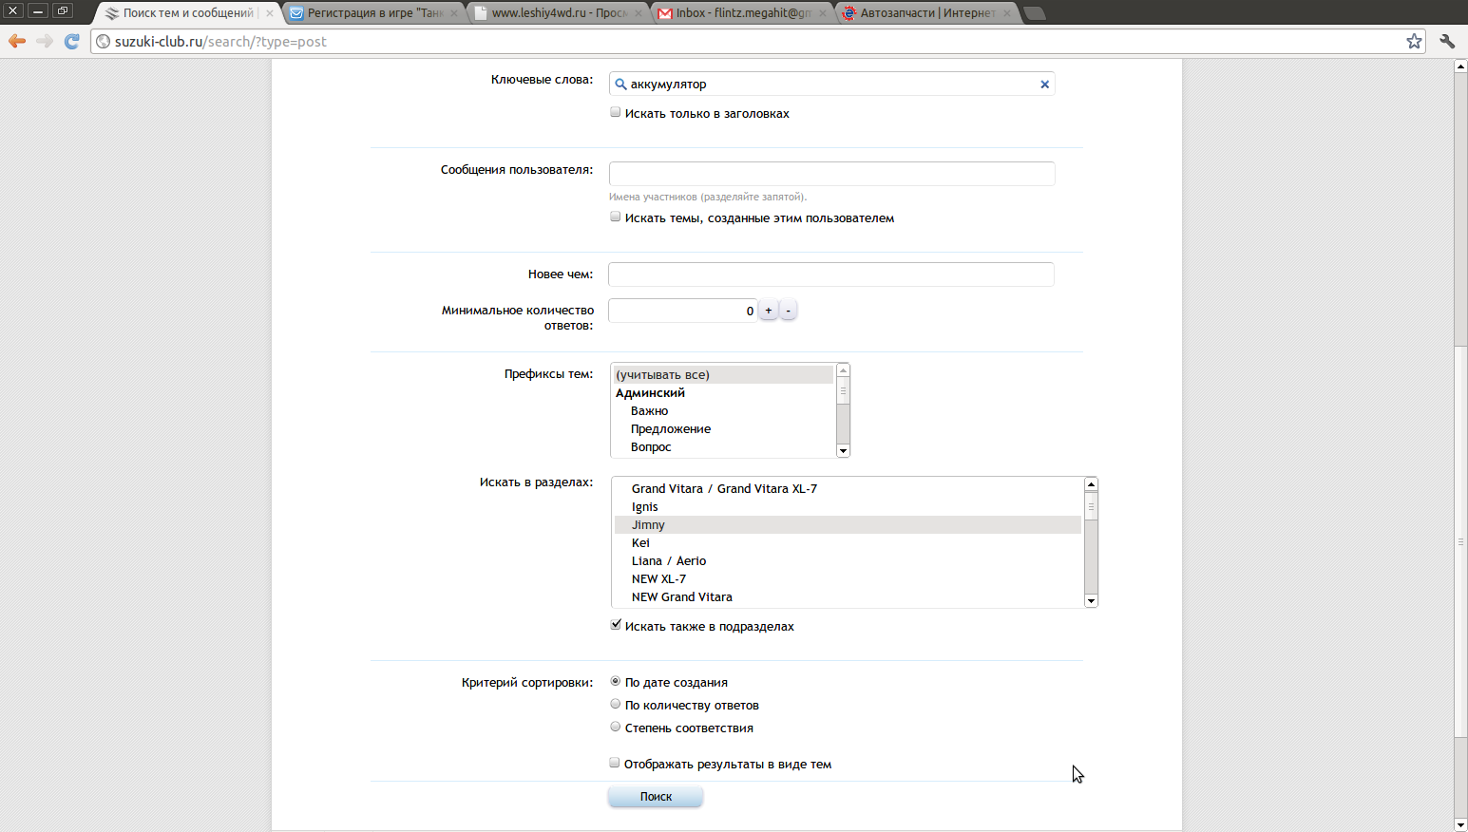Open the browser wrench settings menu
The width and height of the screenshot is (1468, 832).
(1447, 41)
